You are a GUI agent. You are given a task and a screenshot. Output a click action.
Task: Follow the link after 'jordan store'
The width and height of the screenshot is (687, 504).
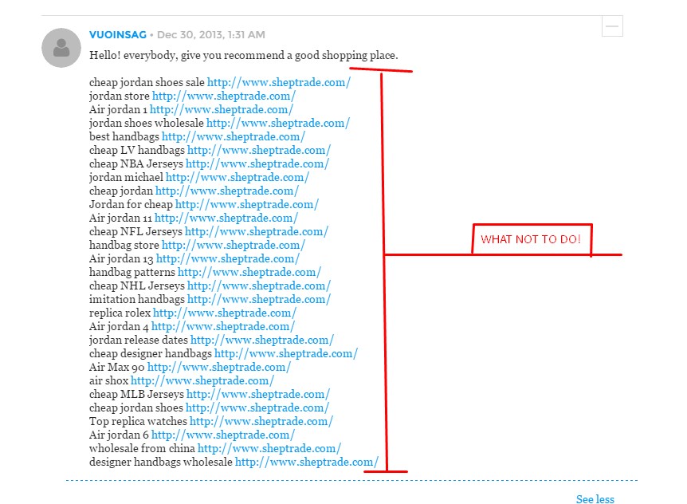tap(224, 96)
